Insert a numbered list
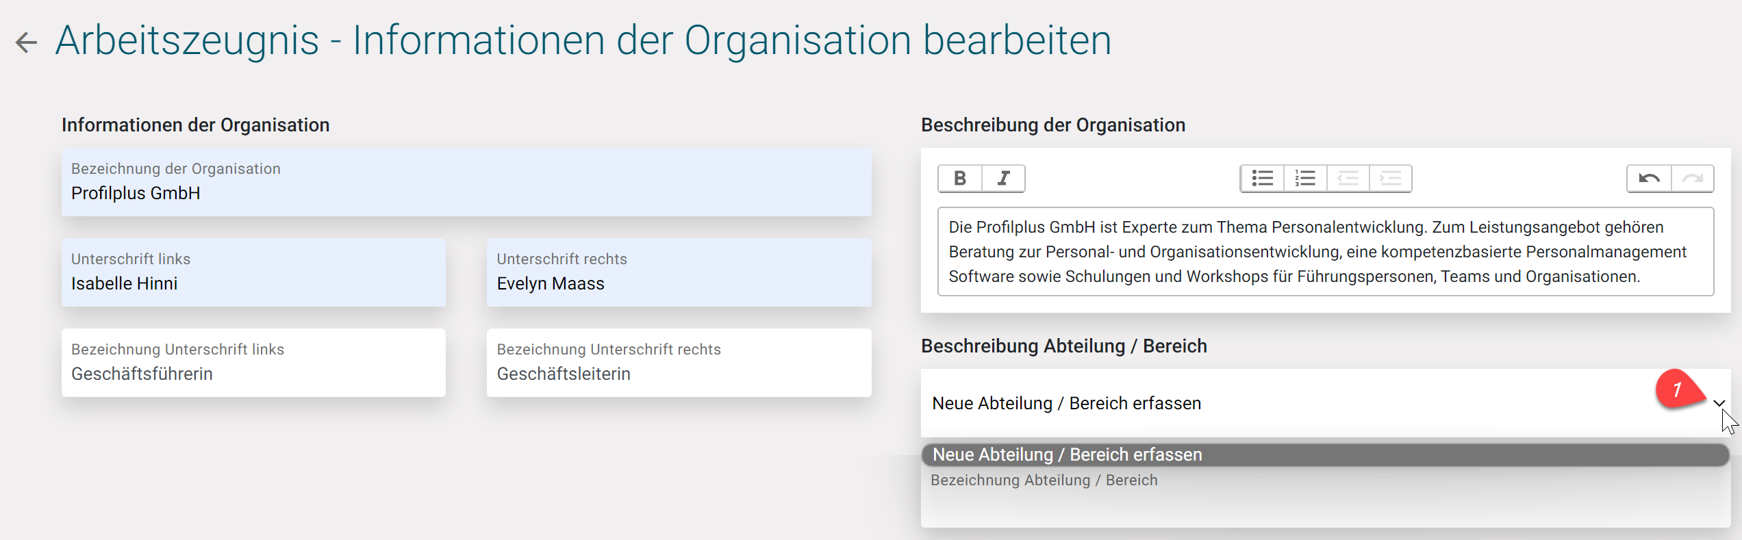The height and width of the screenshot is (540, 1742). [x=1305, y=179]
